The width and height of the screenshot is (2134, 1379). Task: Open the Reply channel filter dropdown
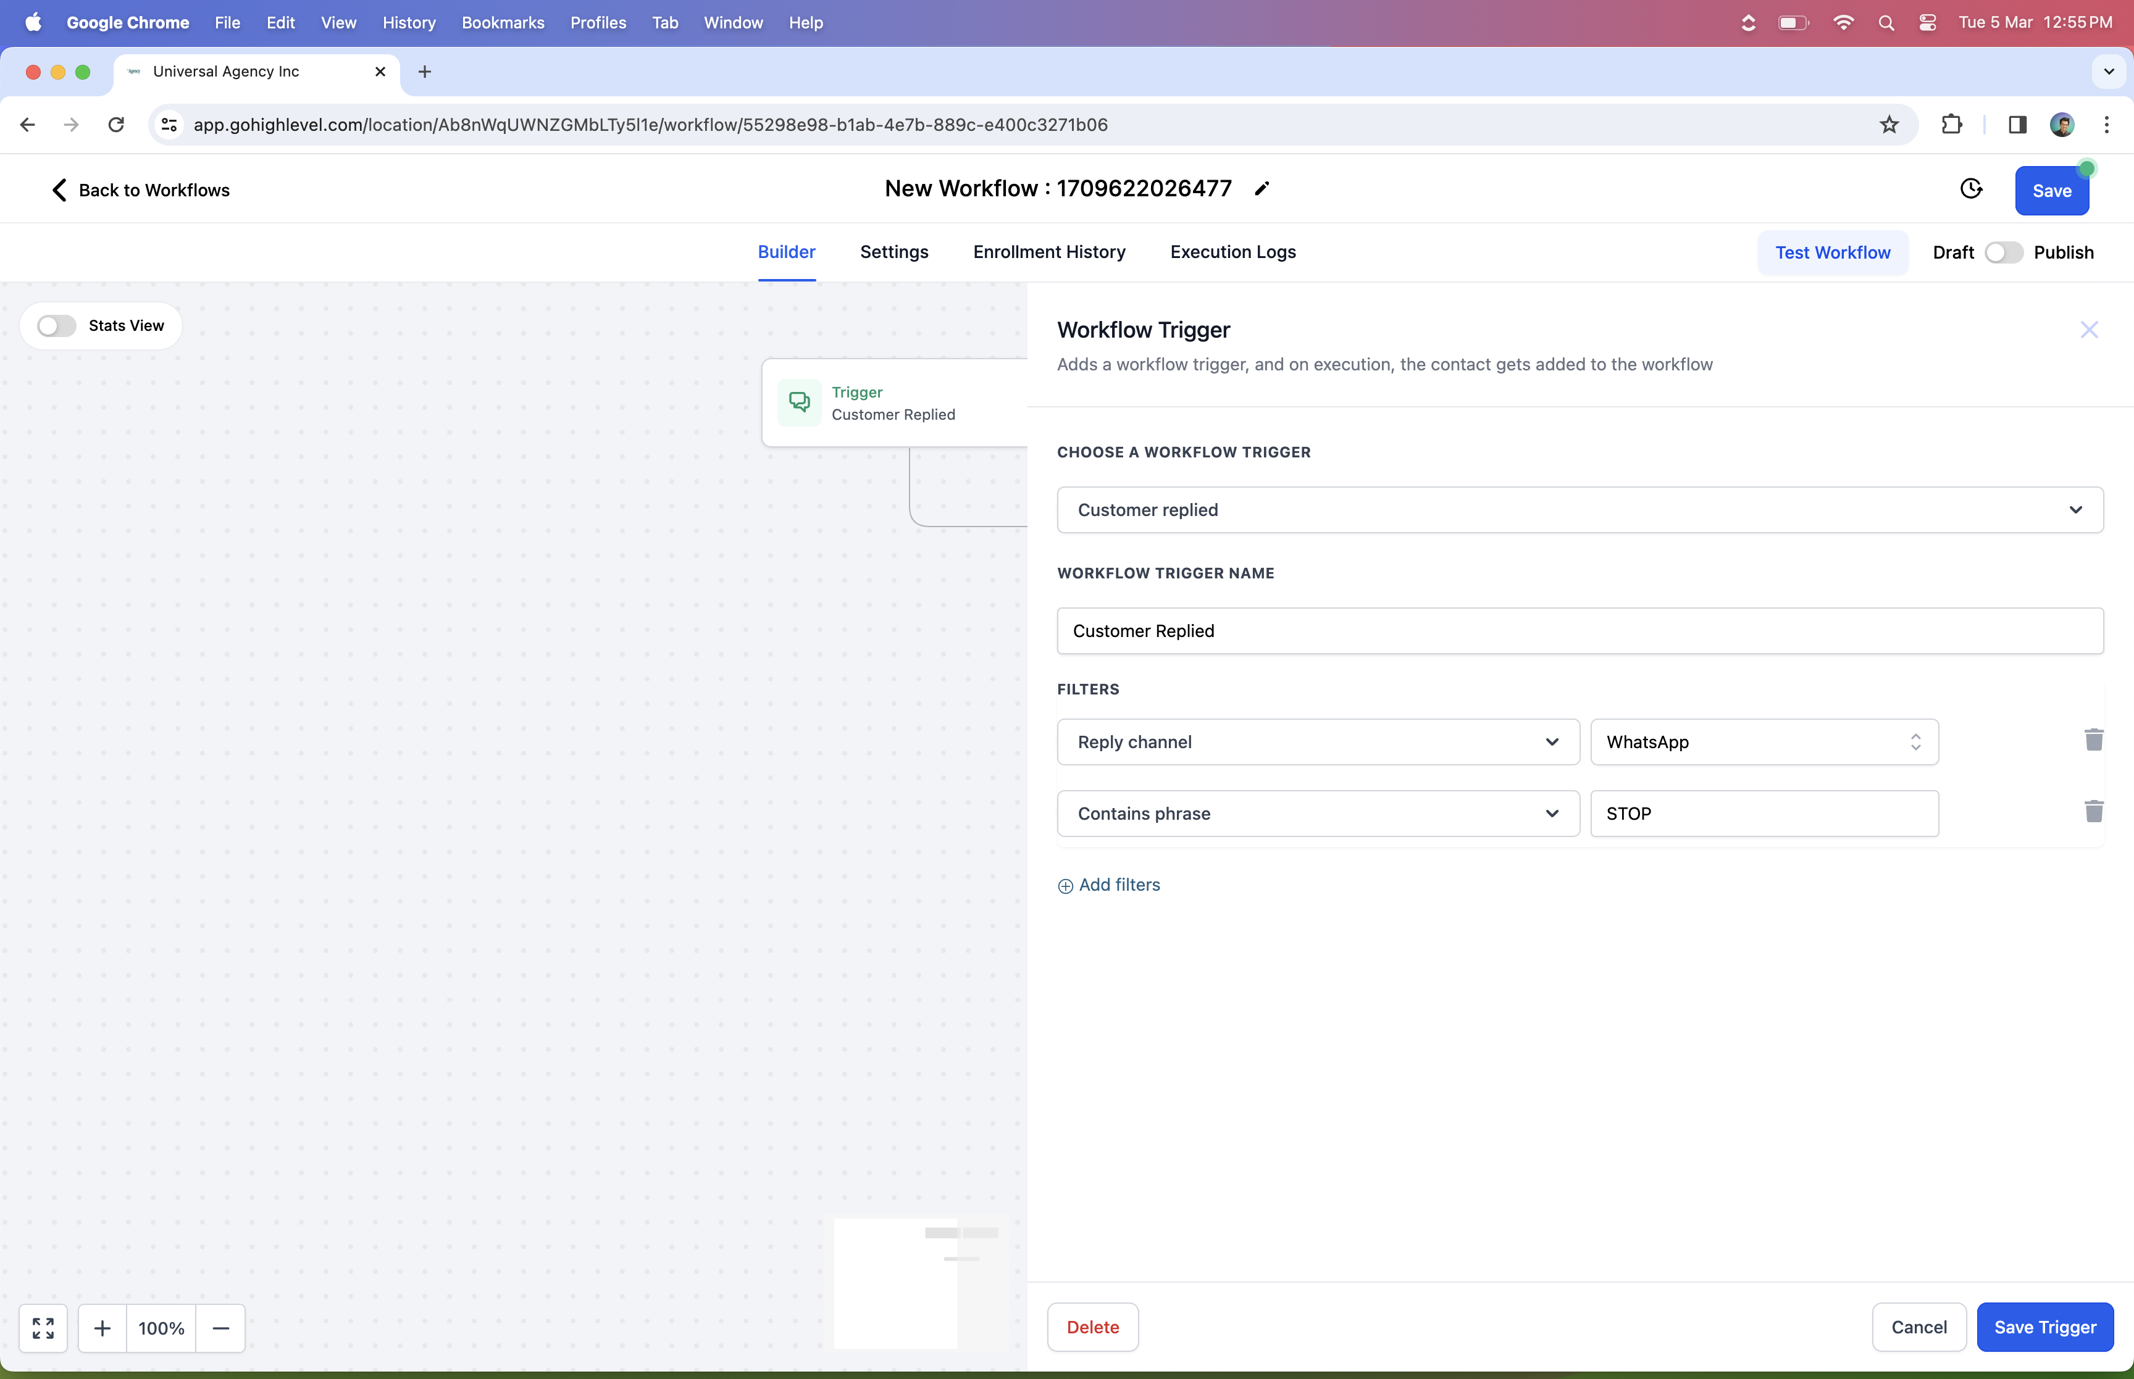pyautogui.click(x=1317, y=743)
